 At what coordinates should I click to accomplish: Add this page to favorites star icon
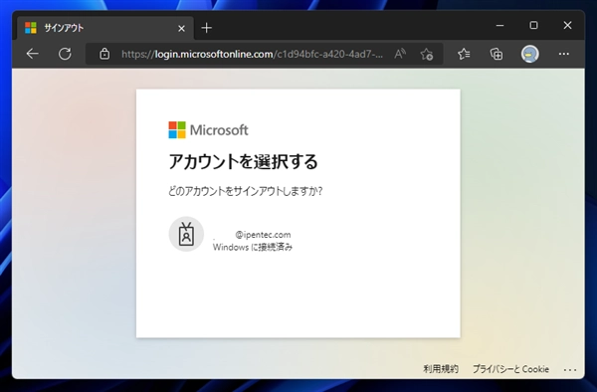click(x=427, y=54)
